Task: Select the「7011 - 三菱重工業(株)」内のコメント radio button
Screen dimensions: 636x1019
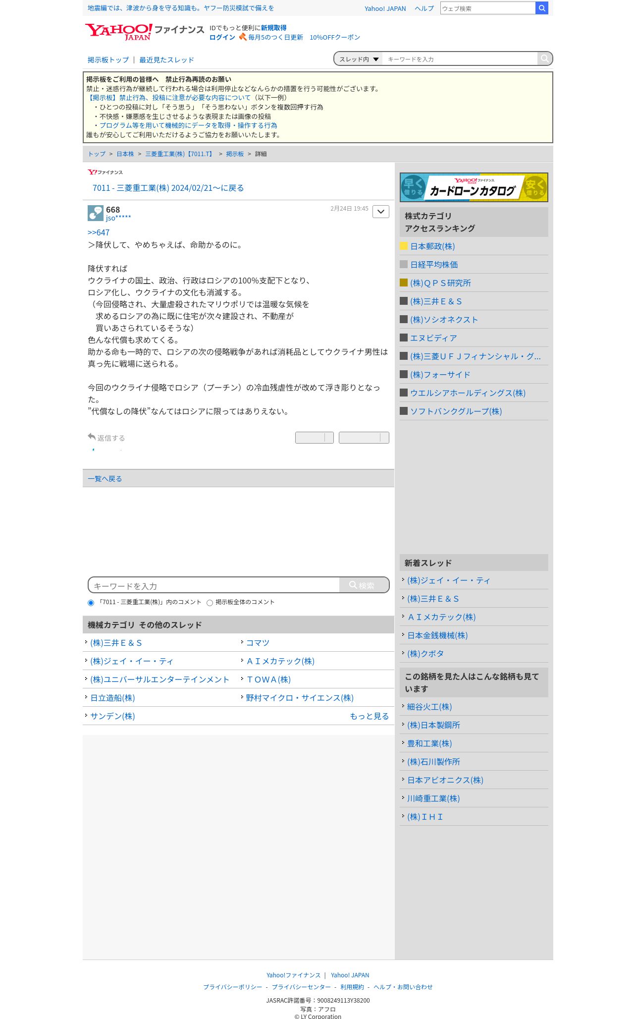Action: pos(91,603)
